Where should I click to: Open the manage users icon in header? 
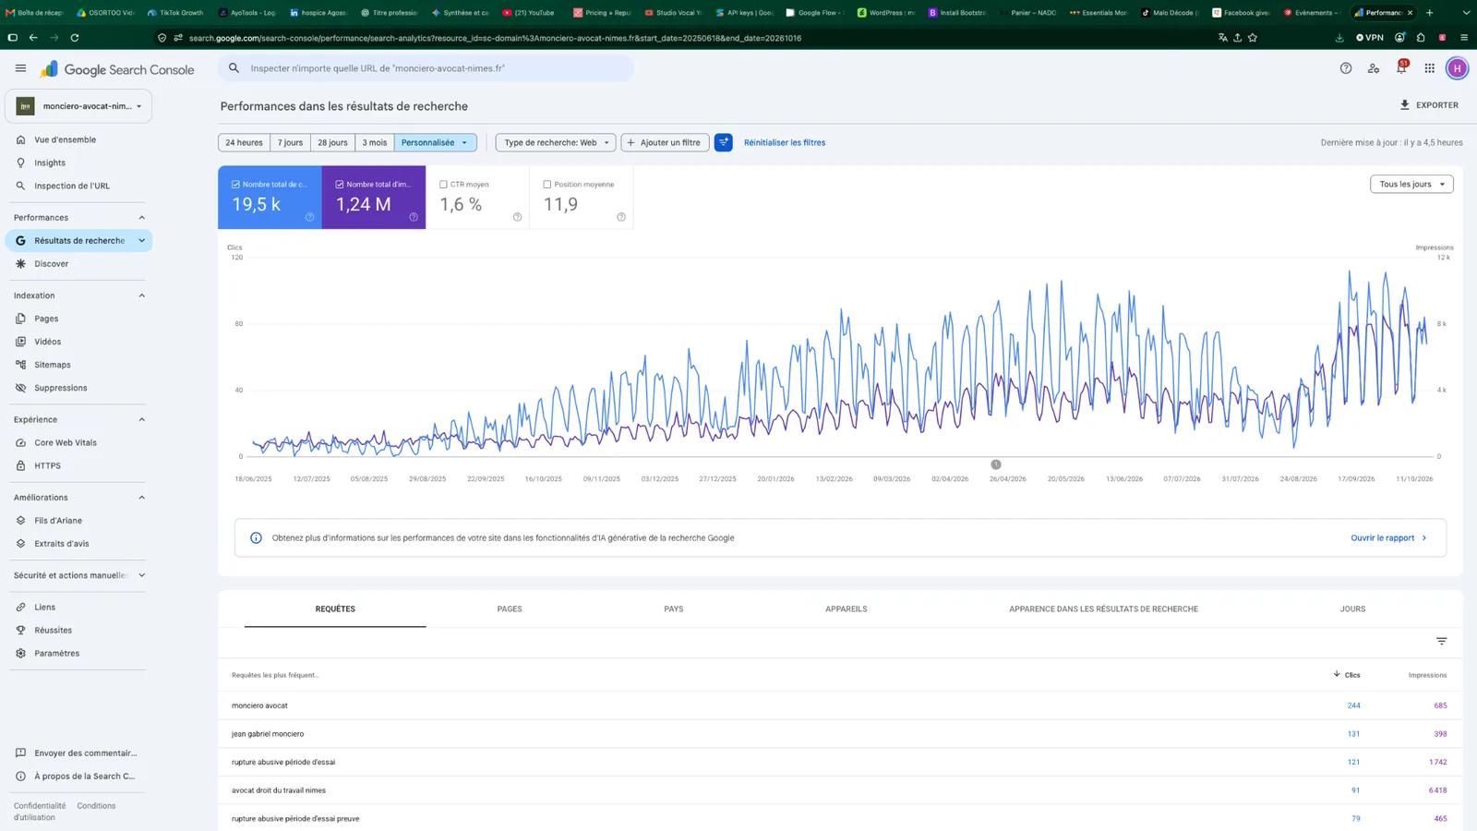(1374, 68)
